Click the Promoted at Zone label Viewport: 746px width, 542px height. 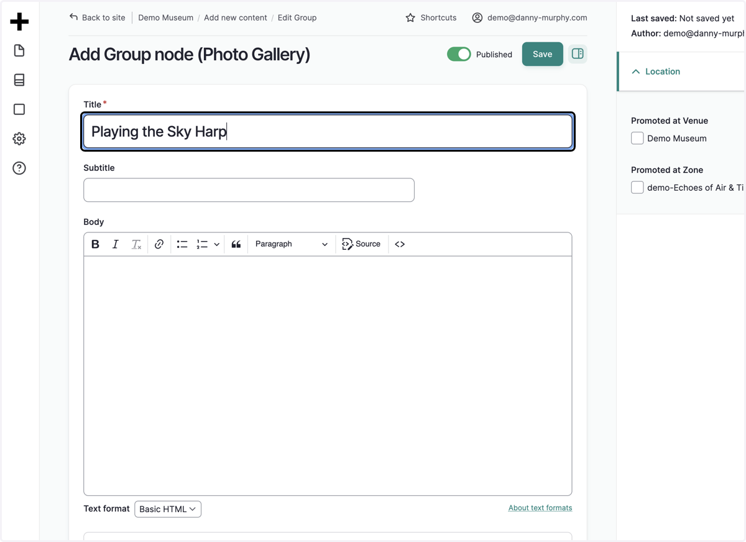point(667,170)
